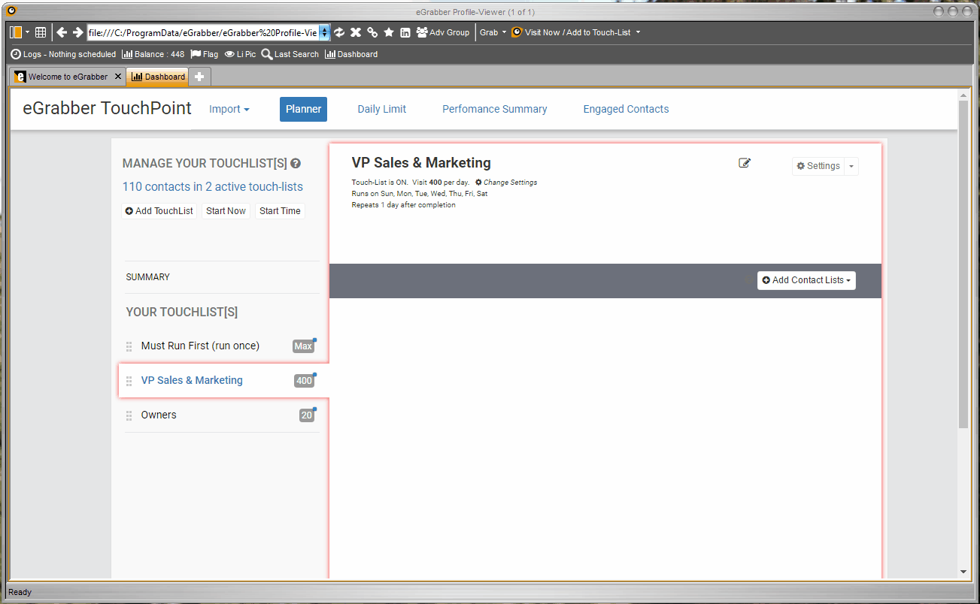Viewport: 980px width, 604px height.
Task: Open the address bar history dropdown
Action: [325, 32]
